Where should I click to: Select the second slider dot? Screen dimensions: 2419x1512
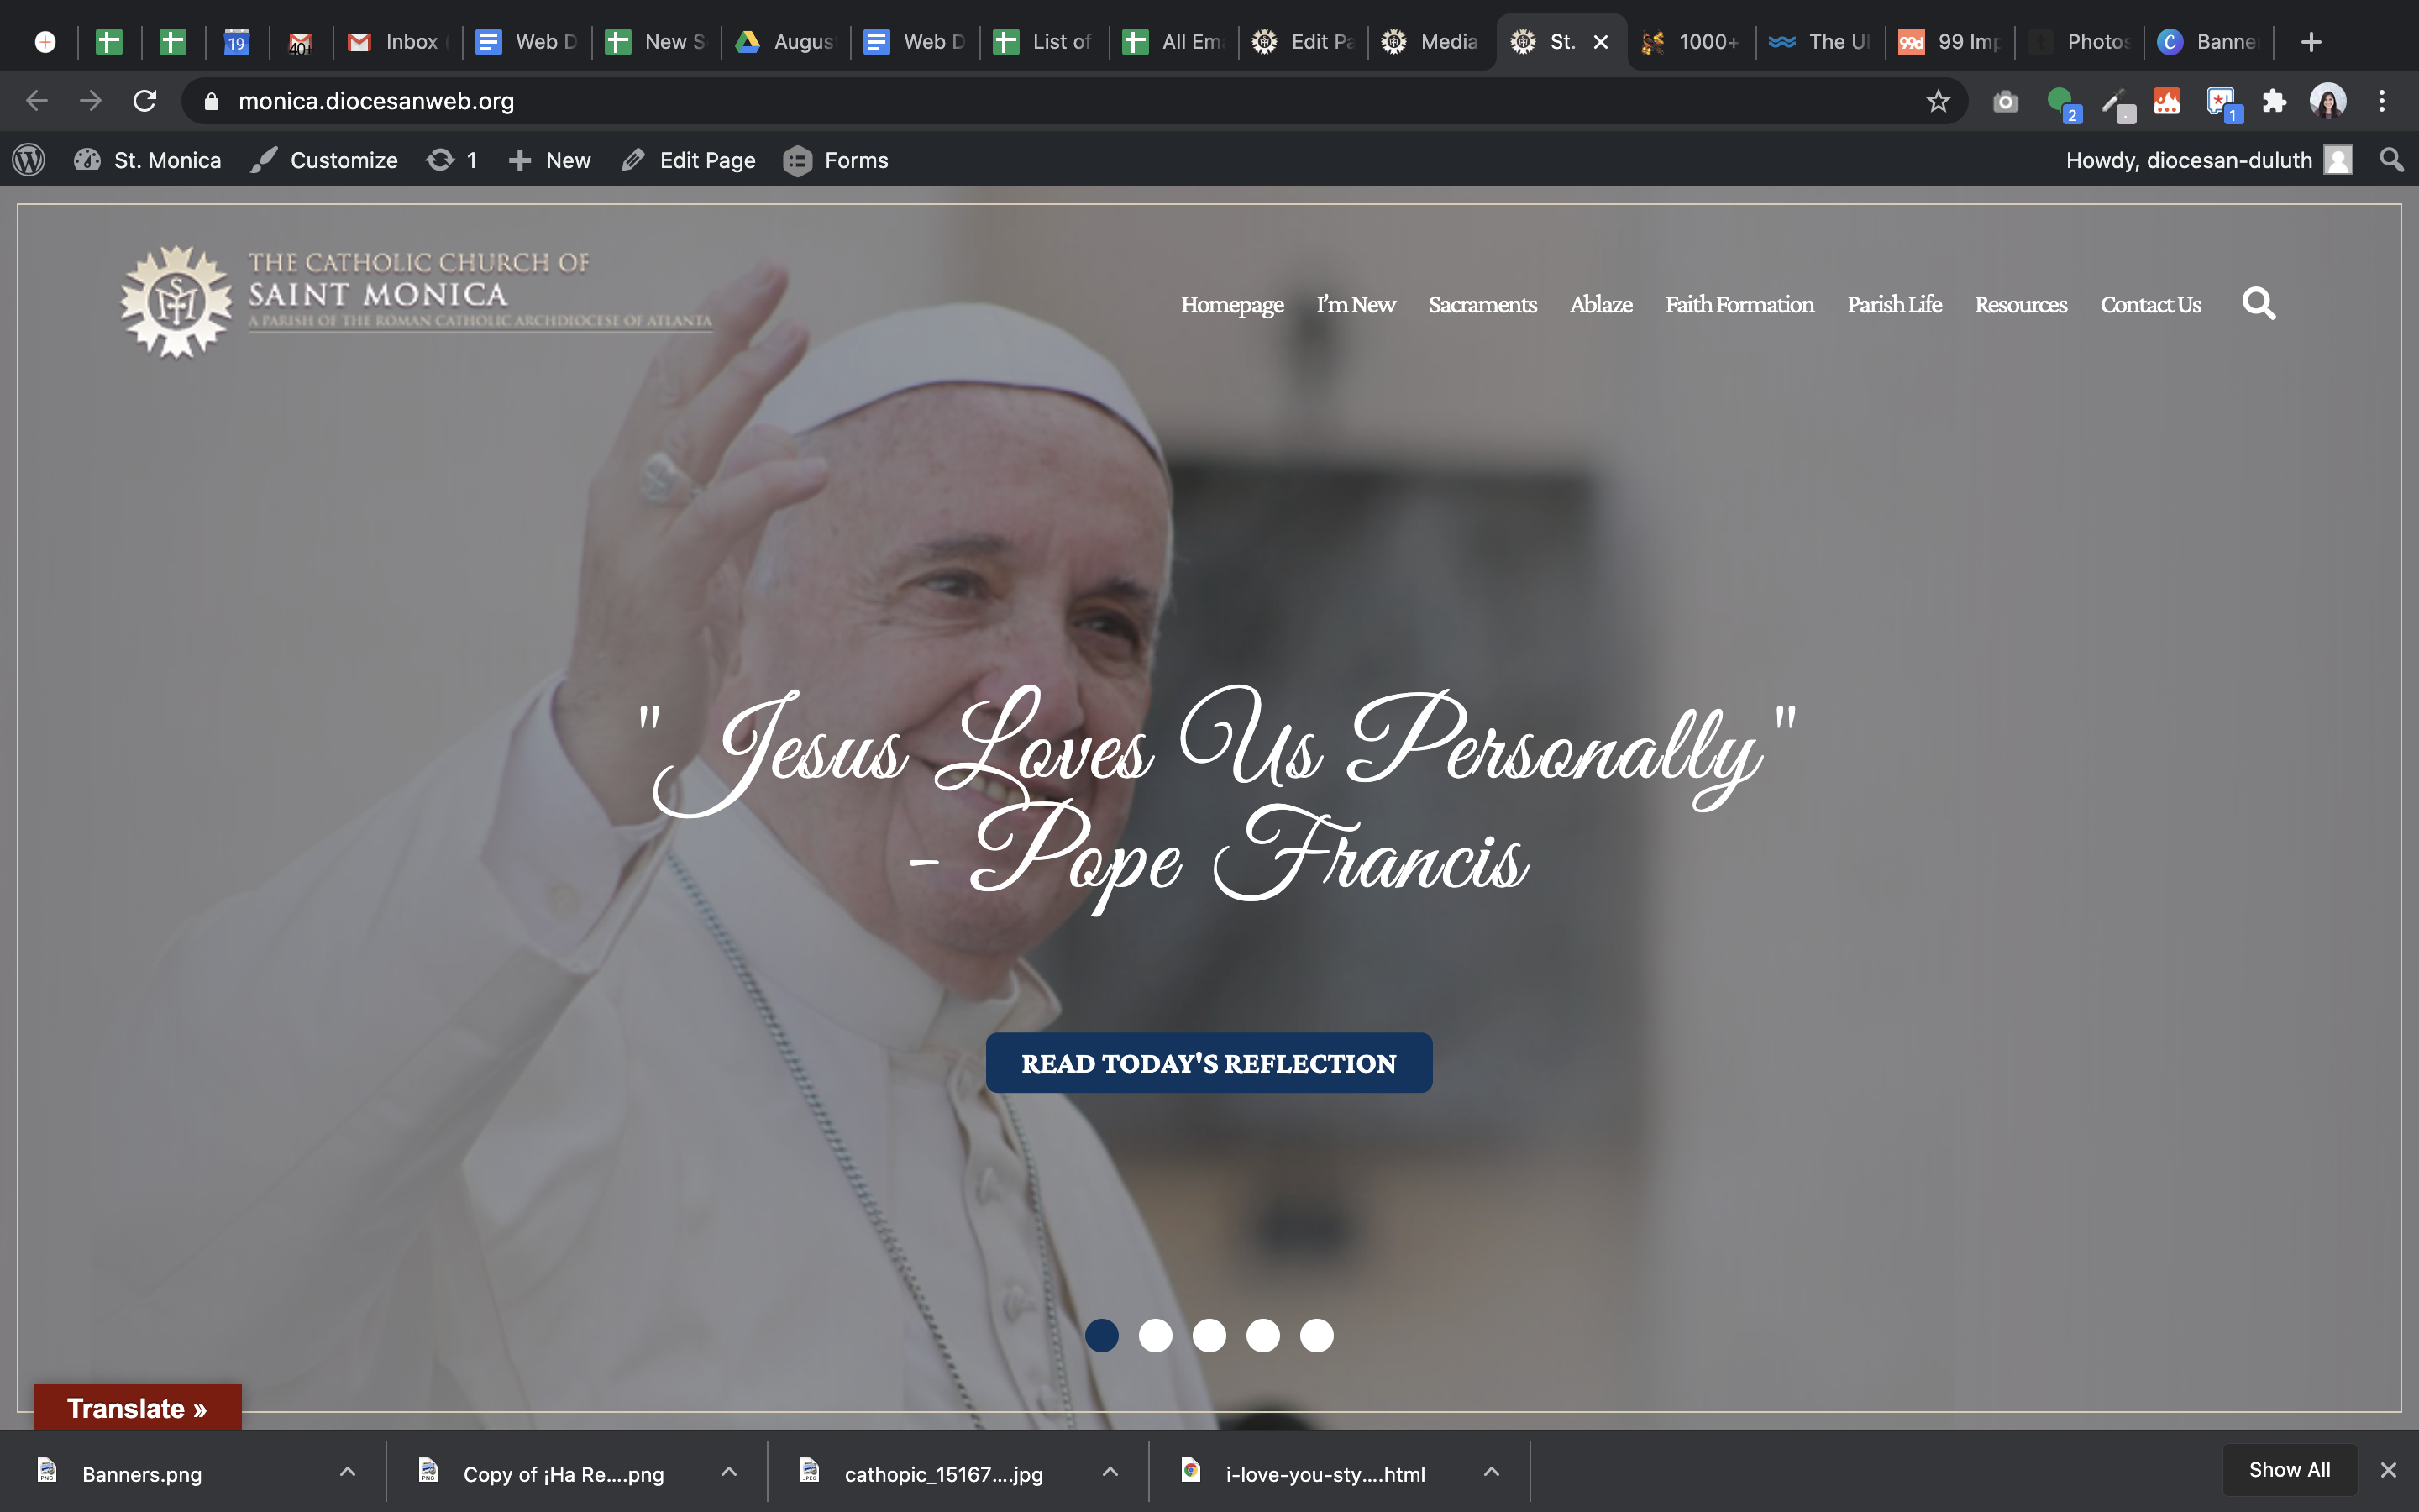tap(1155, 1335)
